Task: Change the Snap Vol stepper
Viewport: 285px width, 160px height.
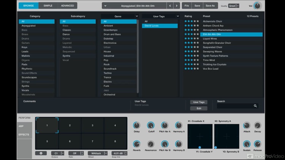Action: click(126, 153)
